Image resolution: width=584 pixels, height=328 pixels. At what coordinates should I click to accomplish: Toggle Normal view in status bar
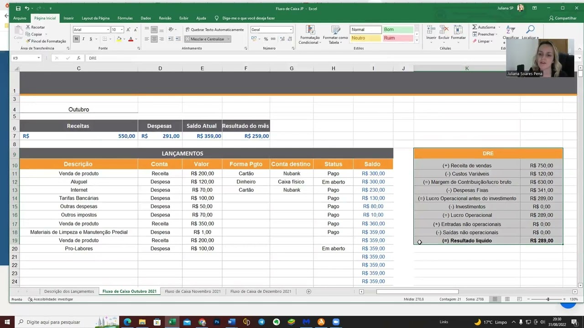[495, 299]
